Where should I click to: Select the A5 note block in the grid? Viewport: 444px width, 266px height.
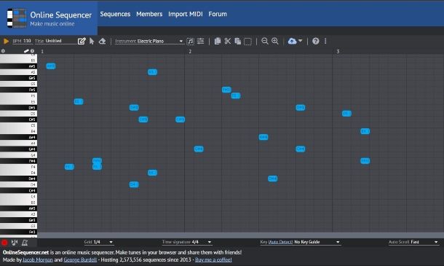click(x=152, y=72)
